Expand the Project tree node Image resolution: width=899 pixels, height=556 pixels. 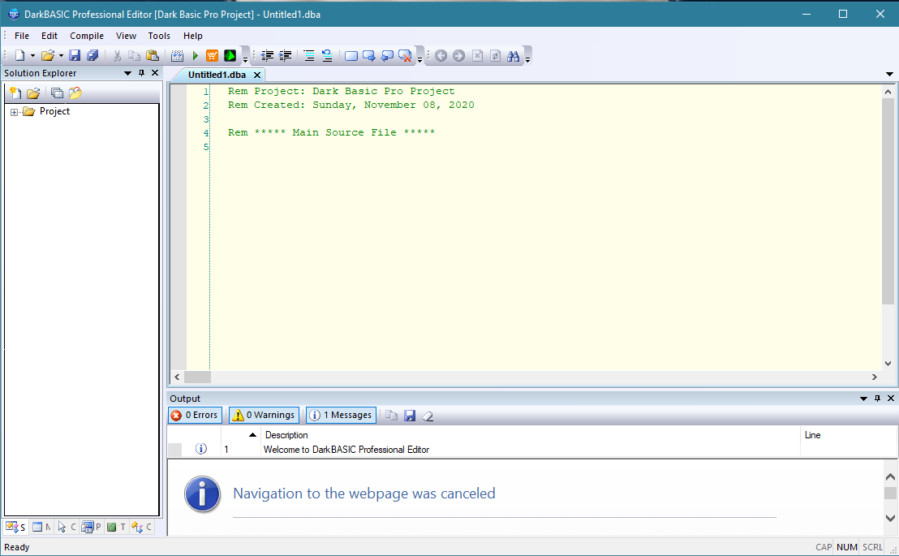pyautogui.click(x=15, y=112)
